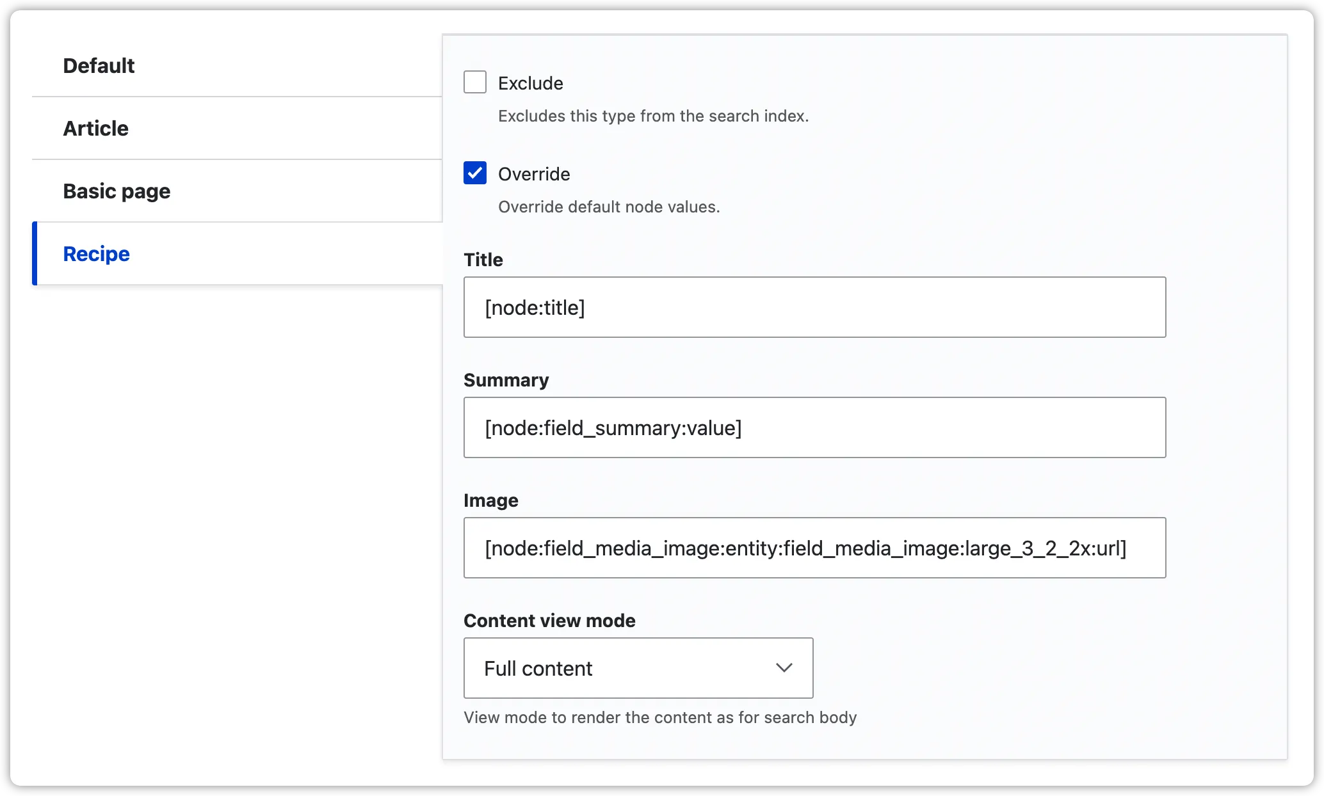Image resolution: width=1324 pixels, height=796 pixels.
Task: Switch to the Default tab
Action: coord(99,65)
